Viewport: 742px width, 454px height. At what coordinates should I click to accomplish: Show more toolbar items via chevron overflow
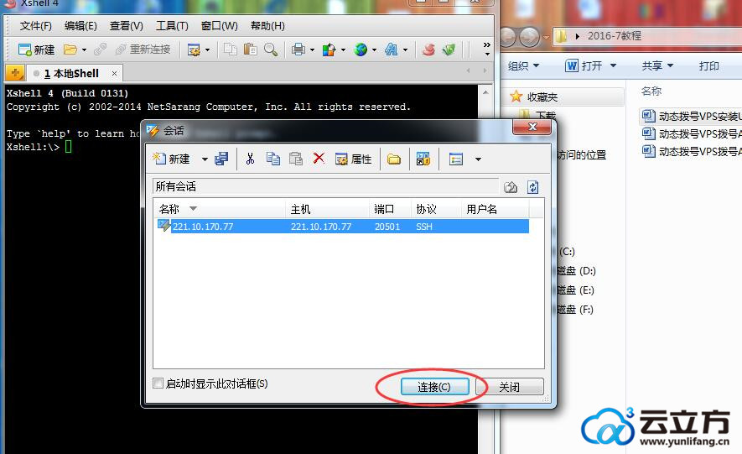click(x=486, y=49)
